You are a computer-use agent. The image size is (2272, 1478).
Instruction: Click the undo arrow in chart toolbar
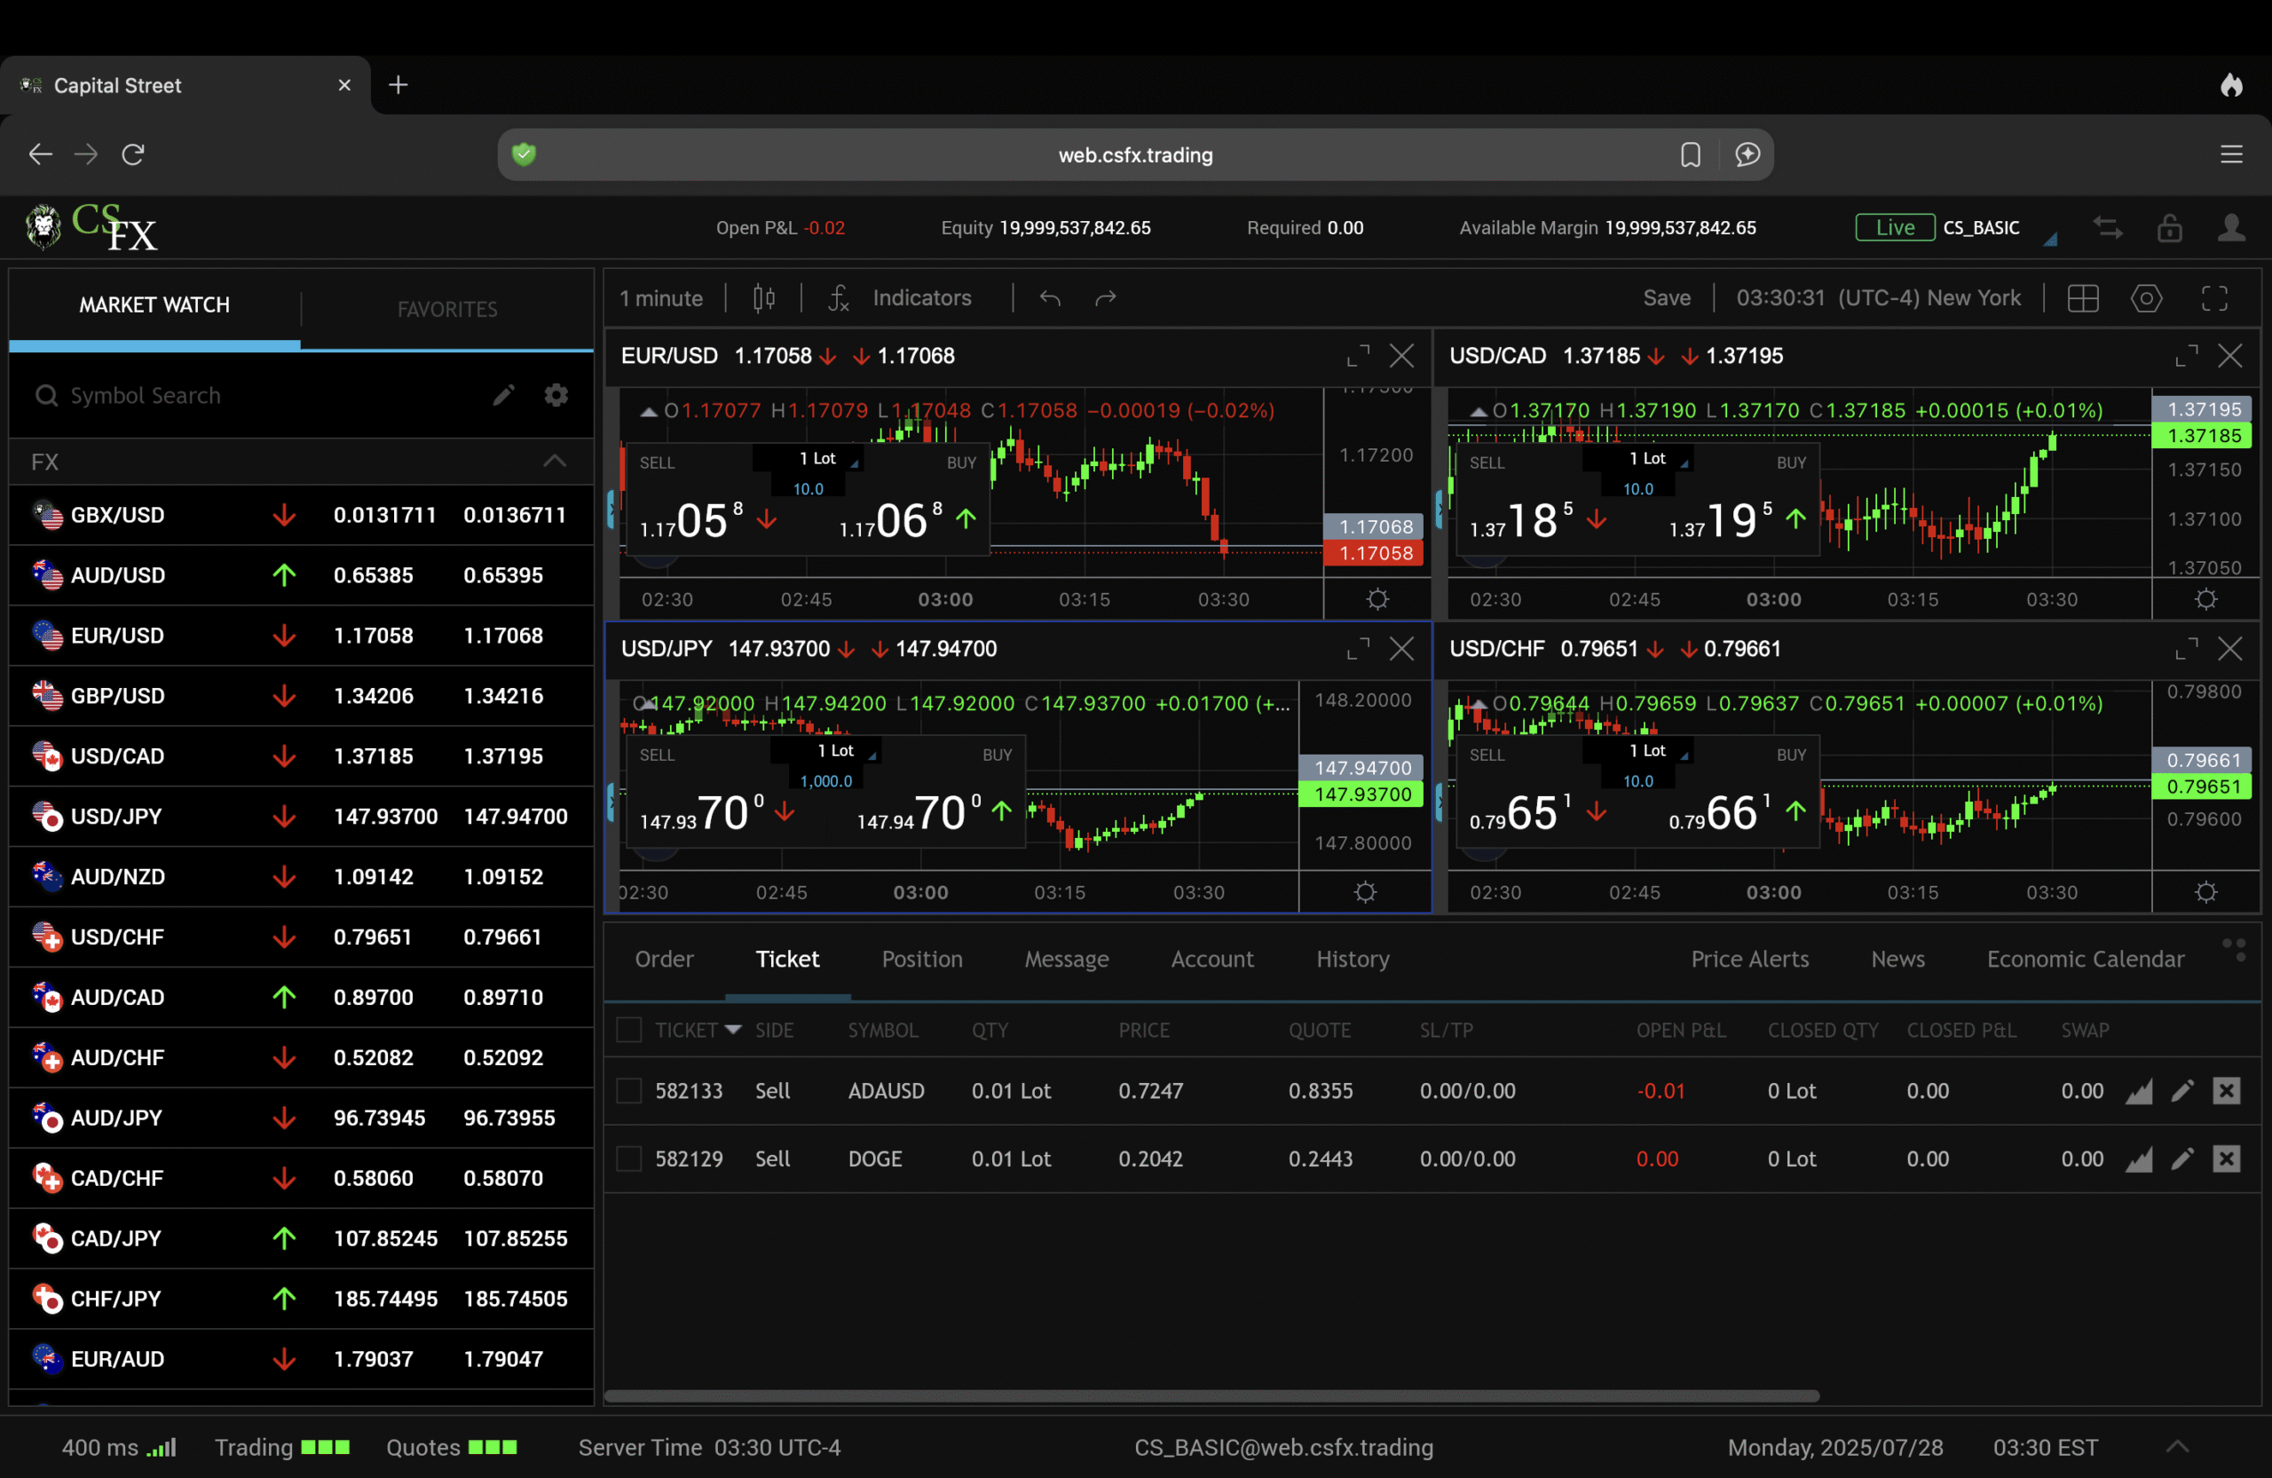click(x=1050, y=299)
